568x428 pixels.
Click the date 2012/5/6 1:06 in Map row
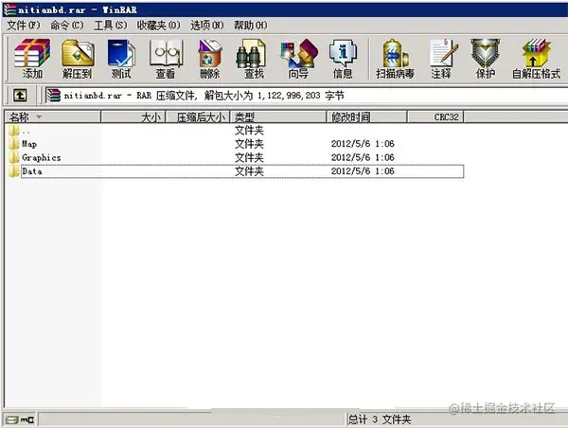pyautogui.click(x=363, y=144)
